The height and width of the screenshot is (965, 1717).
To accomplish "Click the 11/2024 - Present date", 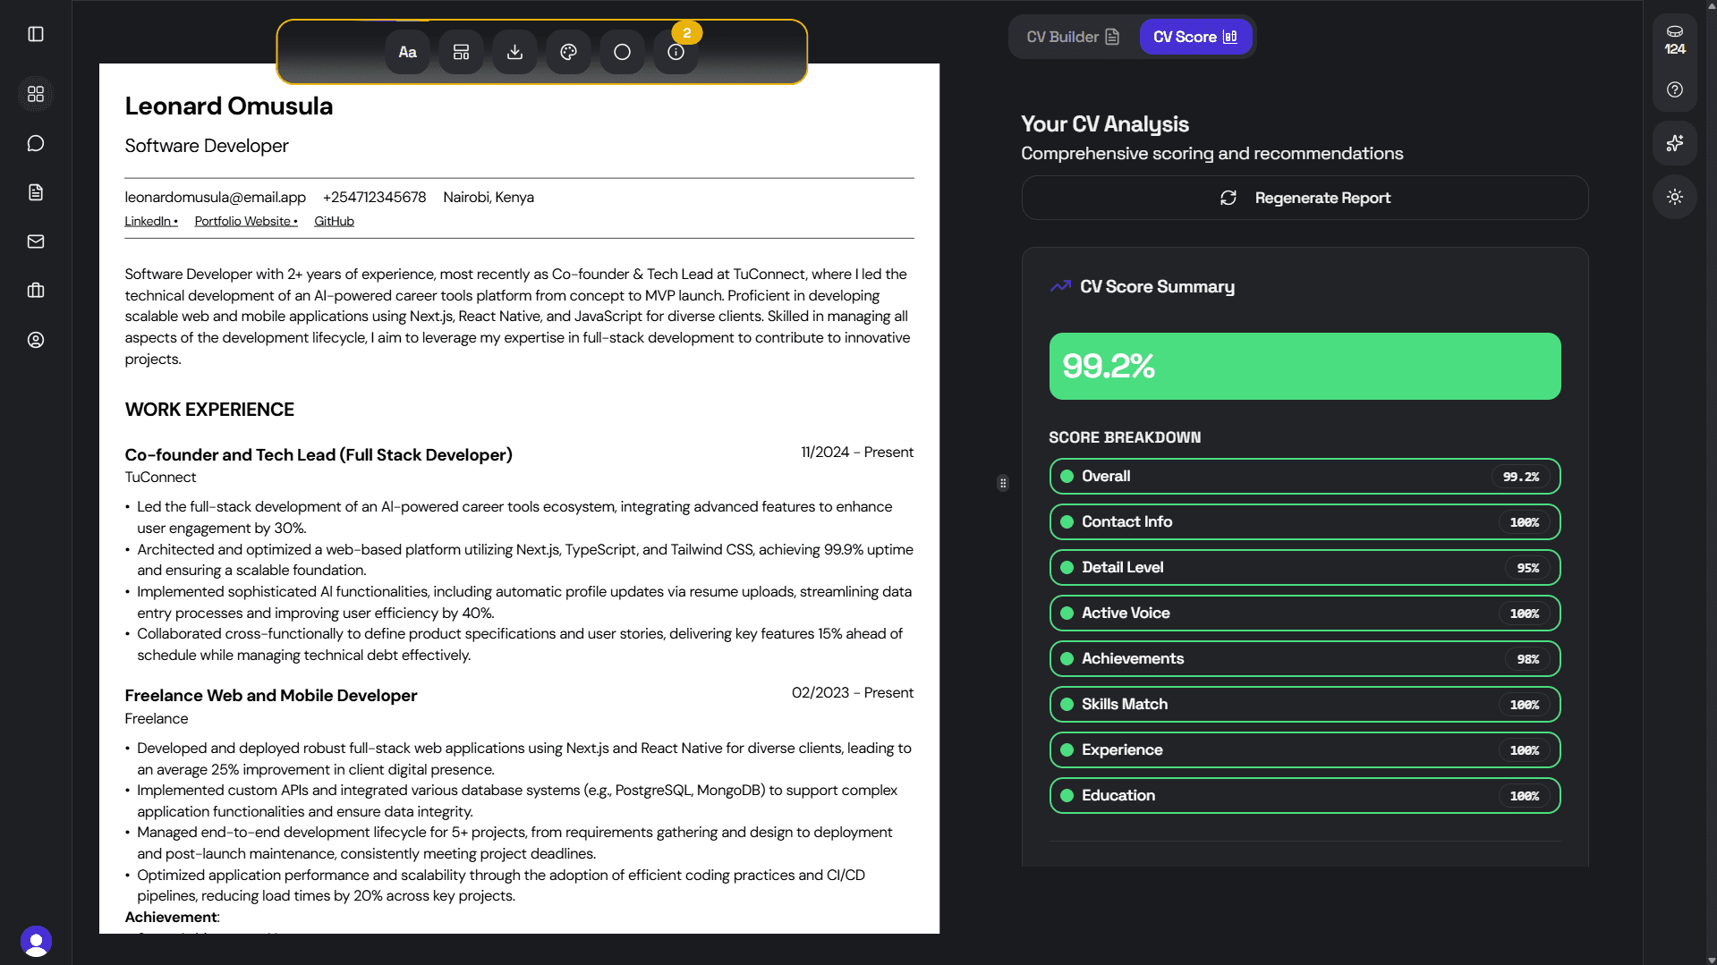I will 857,453.
